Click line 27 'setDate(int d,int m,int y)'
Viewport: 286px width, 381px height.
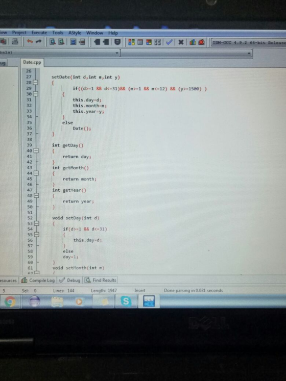click(86, 77)
